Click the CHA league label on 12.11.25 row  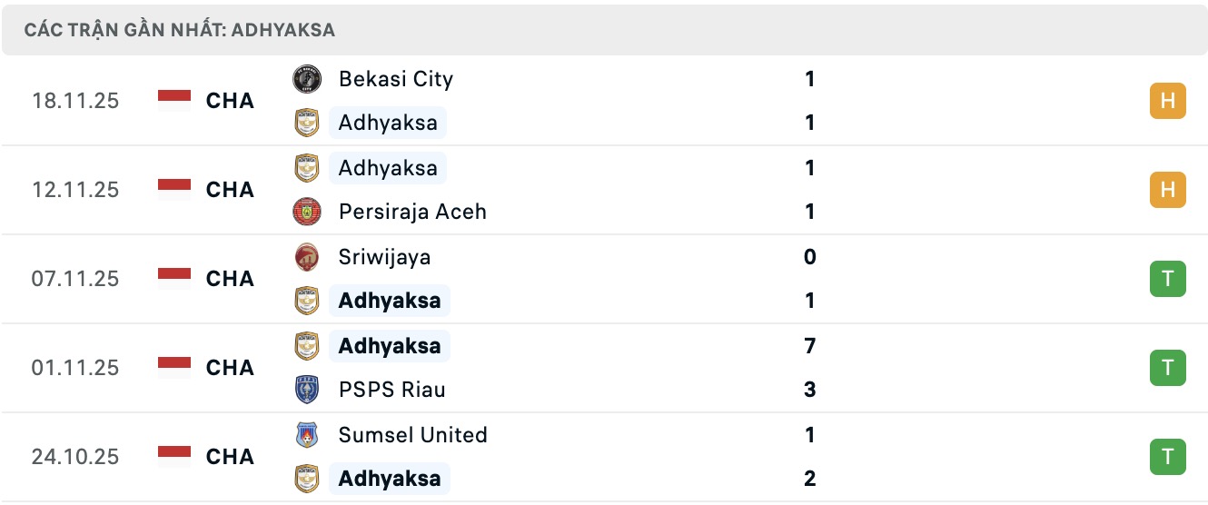230,190
